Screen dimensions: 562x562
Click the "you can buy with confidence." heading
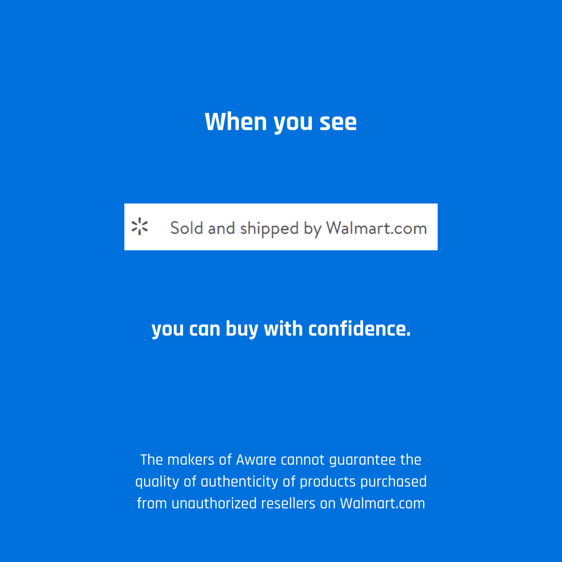coord(281,329)
